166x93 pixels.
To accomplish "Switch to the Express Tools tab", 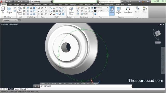I will point(120,4).
